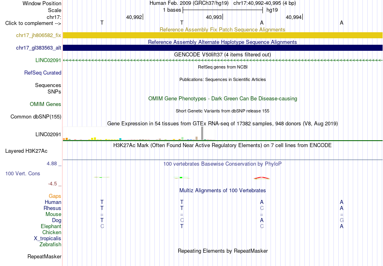
Task: Click the 40,993 ruler position
Action: (x=214, y=17)
